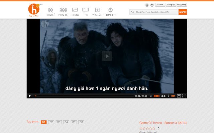Open the TIVI live channels section

[x=86, y=12]
